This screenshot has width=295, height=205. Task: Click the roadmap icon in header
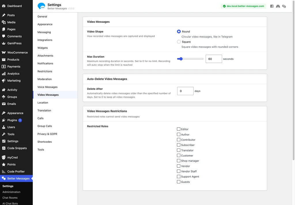click(278, 6)
